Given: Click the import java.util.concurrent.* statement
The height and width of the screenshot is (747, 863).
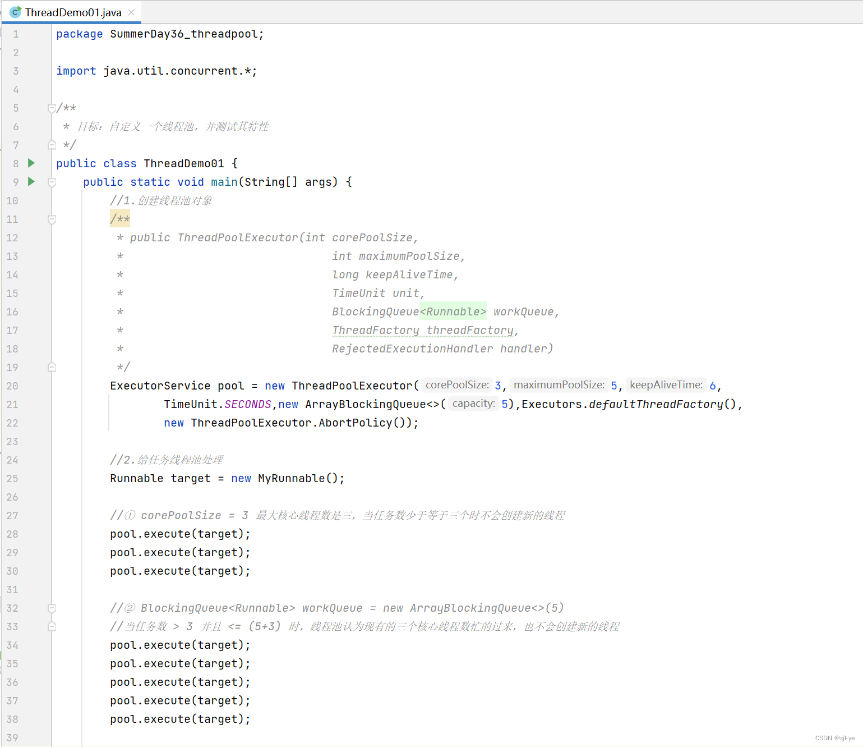Looking at the screenshot, I should [156, 71].
